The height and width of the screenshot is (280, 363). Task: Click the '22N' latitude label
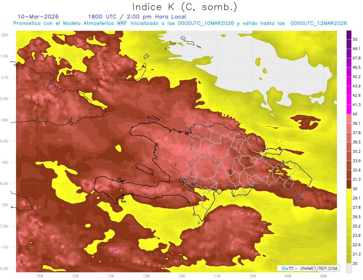click(x=5, y=35)
